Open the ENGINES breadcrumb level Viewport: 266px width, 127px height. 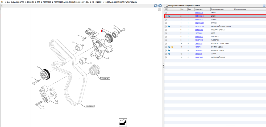click(x=30, y=2)
